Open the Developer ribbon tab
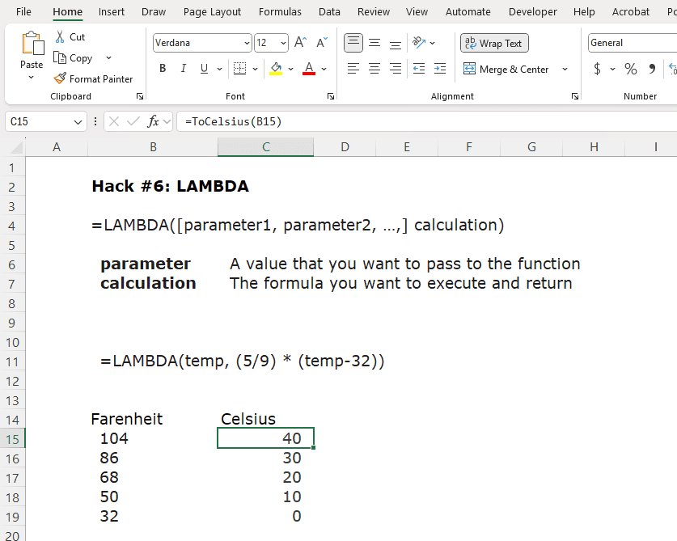The height and width of the screenshot is (541, 677). (532, 11)
